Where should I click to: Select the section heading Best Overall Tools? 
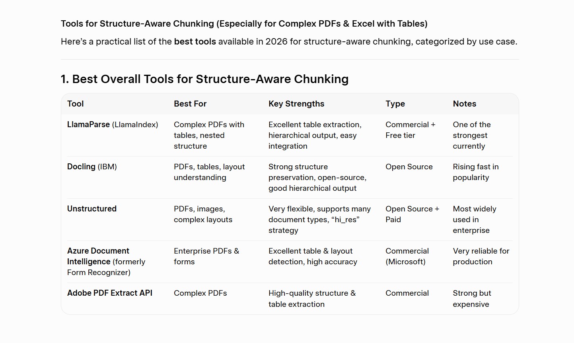[204, 79]
